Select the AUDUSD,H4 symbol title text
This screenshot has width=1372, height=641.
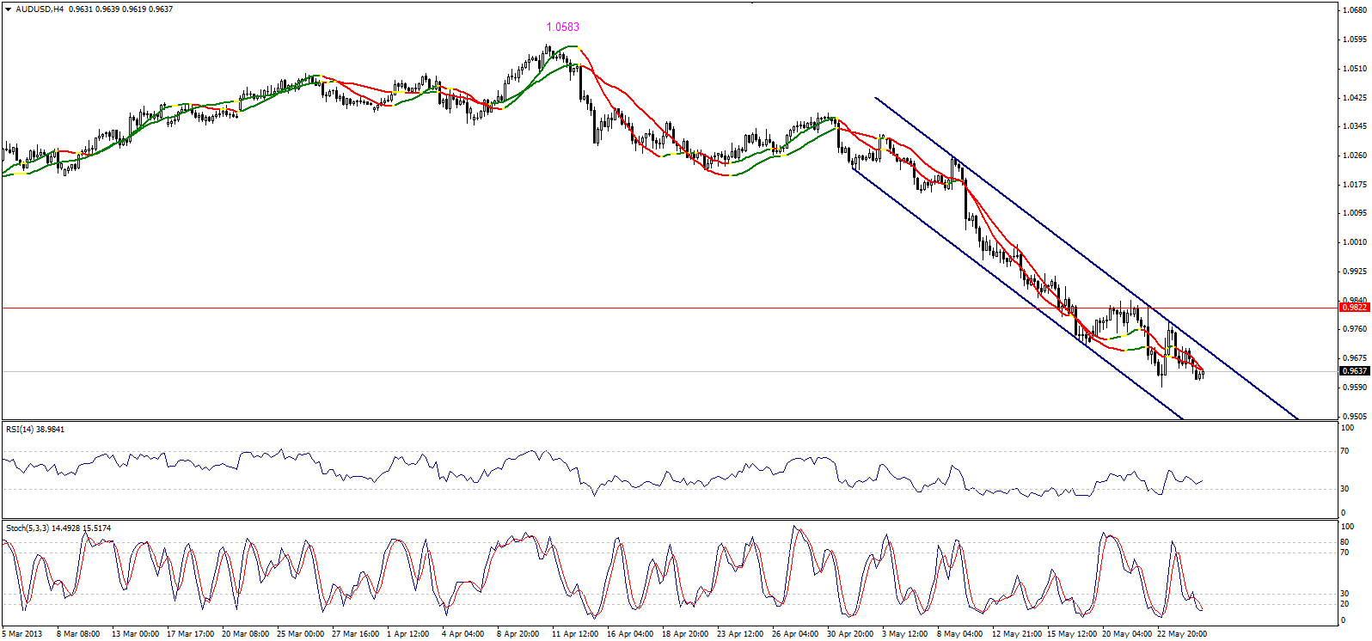coord(40,9)
